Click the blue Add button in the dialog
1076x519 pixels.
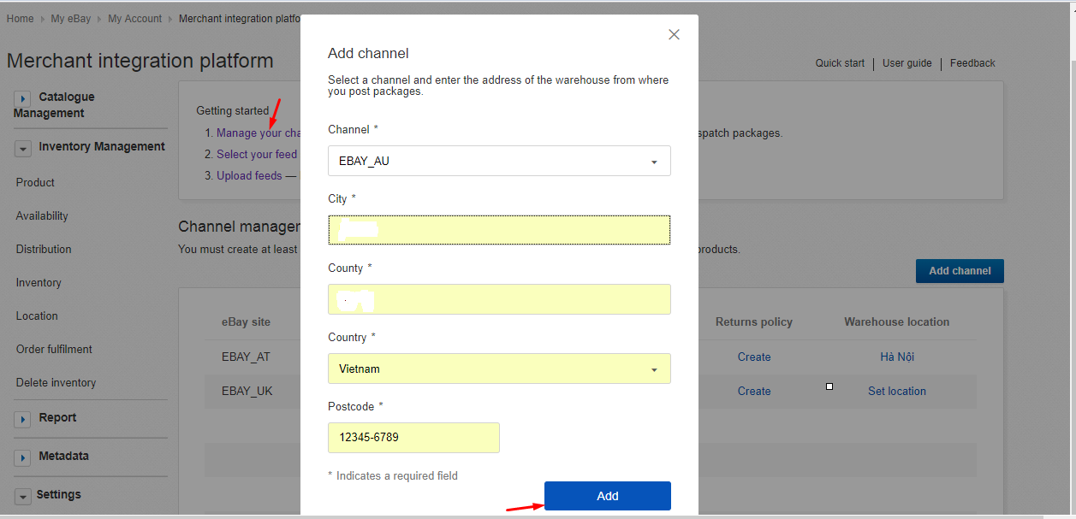click(x=608, y=496)
